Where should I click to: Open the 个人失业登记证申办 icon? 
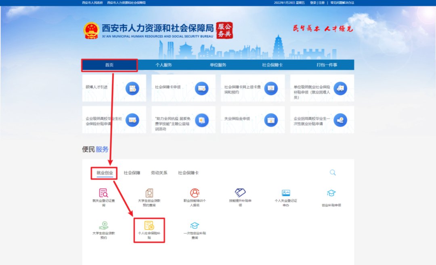coord(286,193)
